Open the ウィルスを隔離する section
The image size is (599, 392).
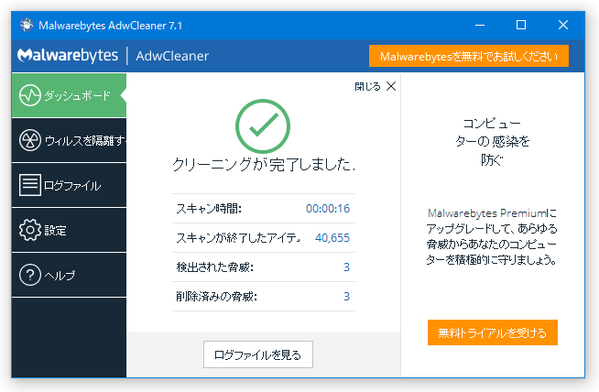coord(69,140)
